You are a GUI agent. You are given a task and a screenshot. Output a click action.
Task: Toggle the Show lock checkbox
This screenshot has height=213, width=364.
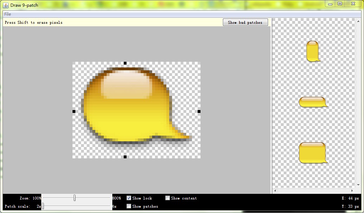click(129, 198)
